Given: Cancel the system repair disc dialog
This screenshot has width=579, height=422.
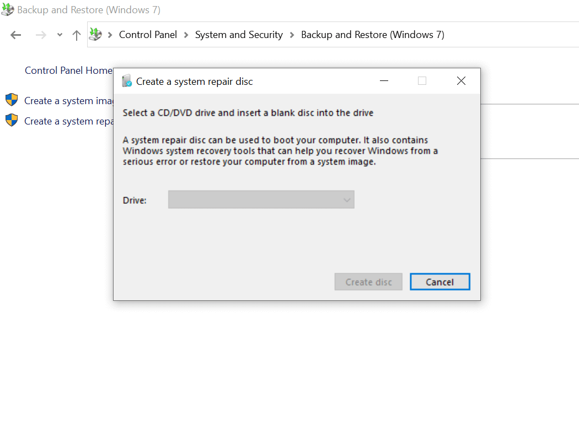Looking at the screenshot, I should click(x=439, y=282).
